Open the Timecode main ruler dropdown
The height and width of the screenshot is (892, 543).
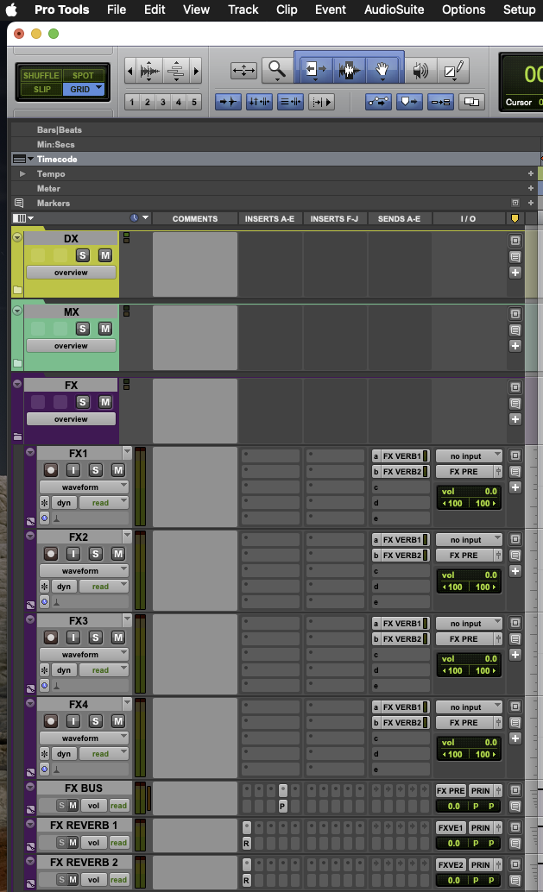[x=30, y=159]
